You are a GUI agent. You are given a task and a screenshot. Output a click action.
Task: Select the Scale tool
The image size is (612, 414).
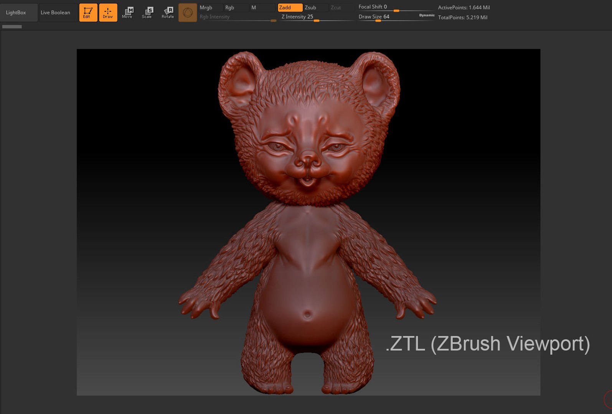point(147,13)
